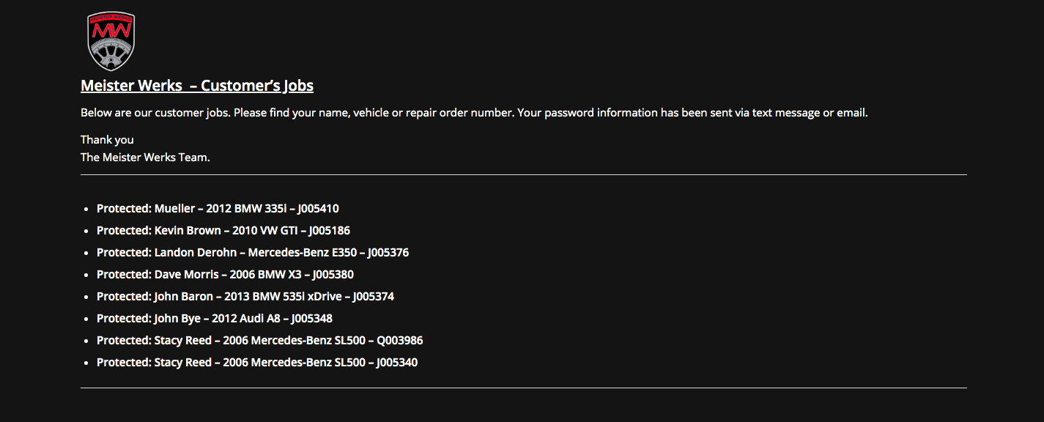Click the "Thank you" text line
The height and width of the screenshot is (422, 1044).
tap(107, 140)
